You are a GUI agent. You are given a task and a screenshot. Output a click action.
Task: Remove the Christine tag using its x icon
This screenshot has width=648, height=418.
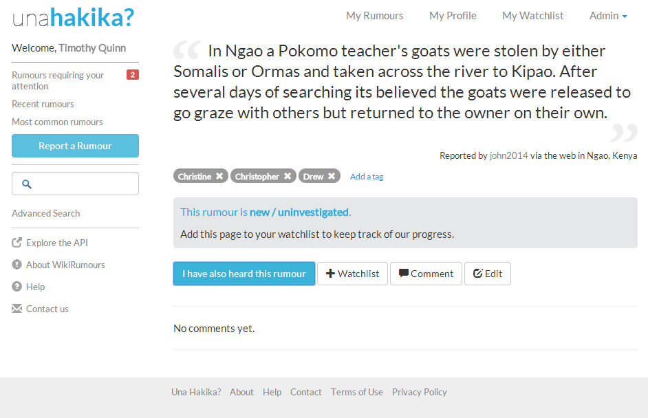[219, 176]
